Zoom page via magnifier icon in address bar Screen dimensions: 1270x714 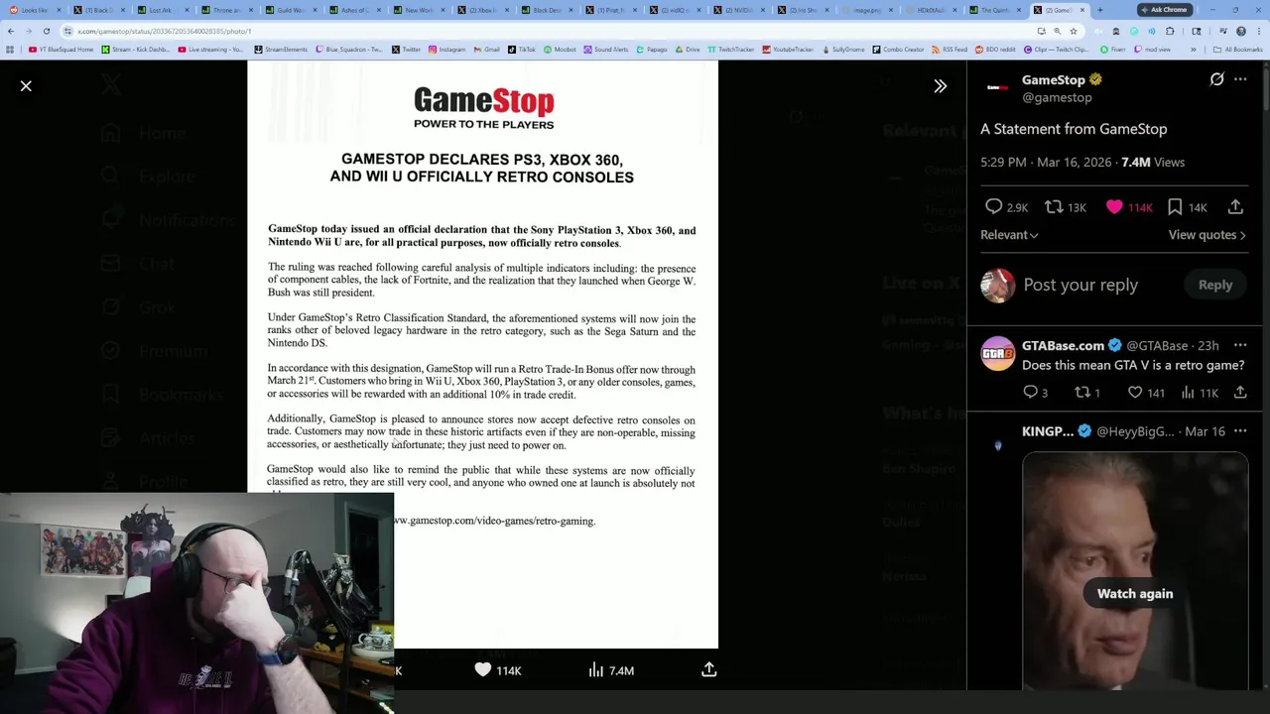click(x=1056, y=31)
